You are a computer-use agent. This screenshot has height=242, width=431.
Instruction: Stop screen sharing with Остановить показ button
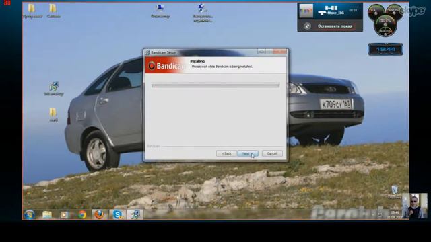coord(335,26)
